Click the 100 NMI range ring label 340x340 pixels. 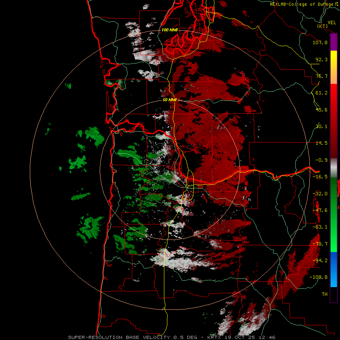coord(170,30)
